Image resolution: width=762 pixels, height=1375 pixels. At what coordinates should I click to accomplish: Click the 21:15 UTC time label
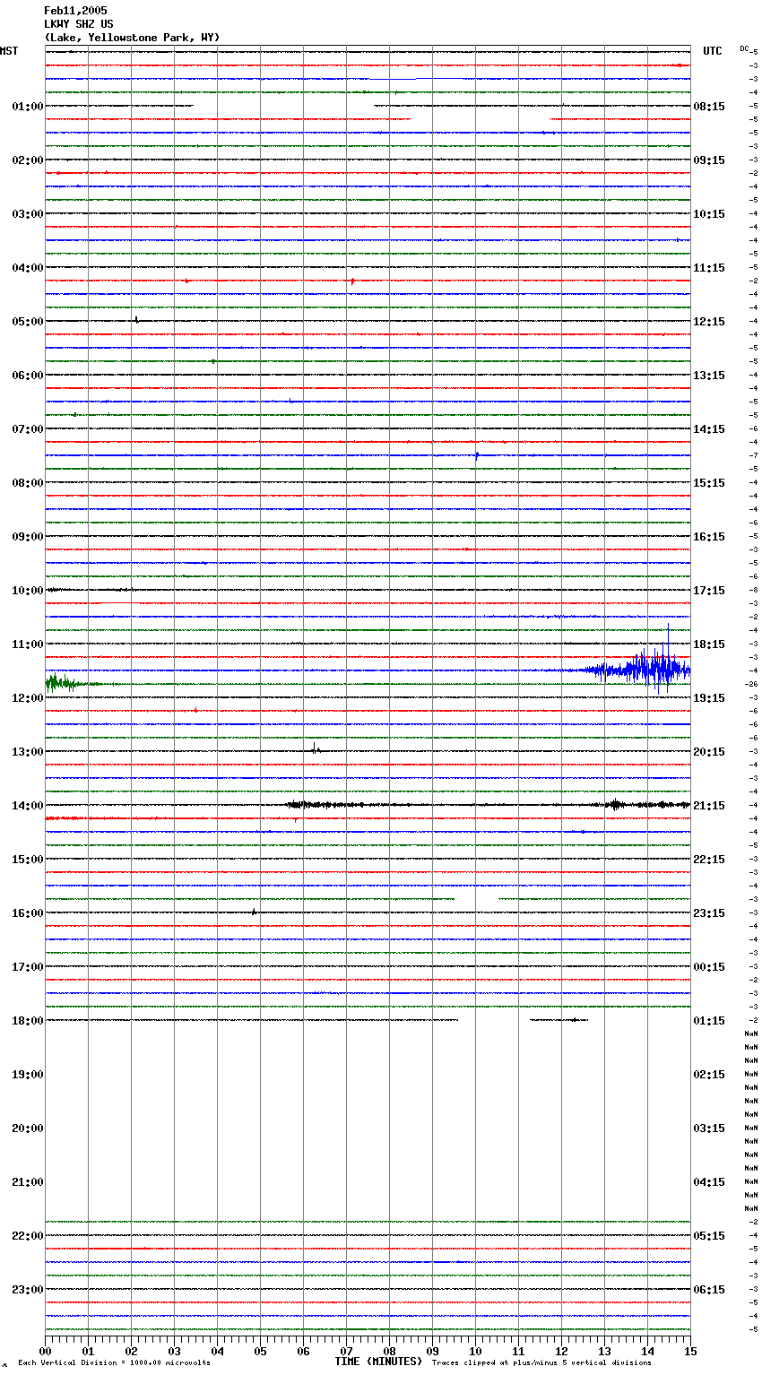(709, 806)
